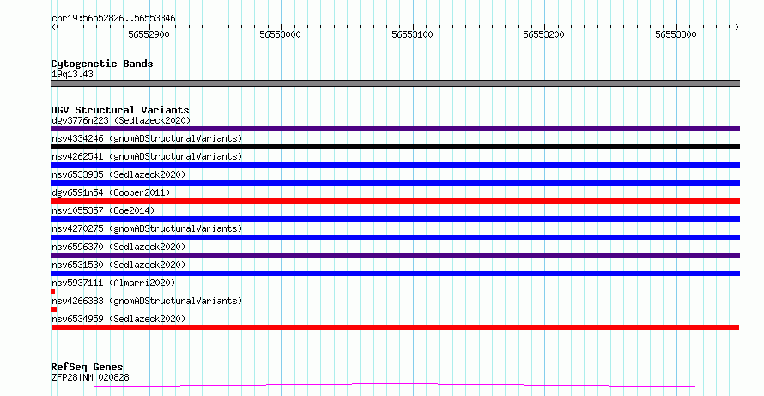Open the nsv4334246 (gnomADStructuralVariants) label
Image resolution: width=764 pixels, height=396 pixels.
point(147,138)
